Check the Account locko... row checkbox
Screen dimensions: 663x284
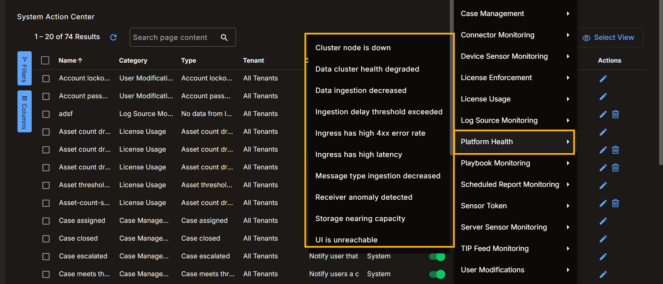tap(46, 79)
